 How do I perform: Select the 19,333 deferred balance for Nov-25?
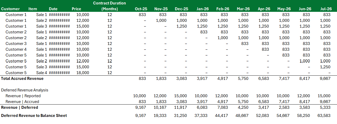coord(160,116)
